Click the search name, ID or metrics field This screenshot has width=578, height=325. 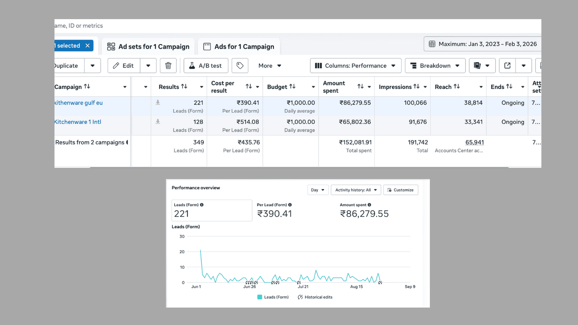(298, 26)
